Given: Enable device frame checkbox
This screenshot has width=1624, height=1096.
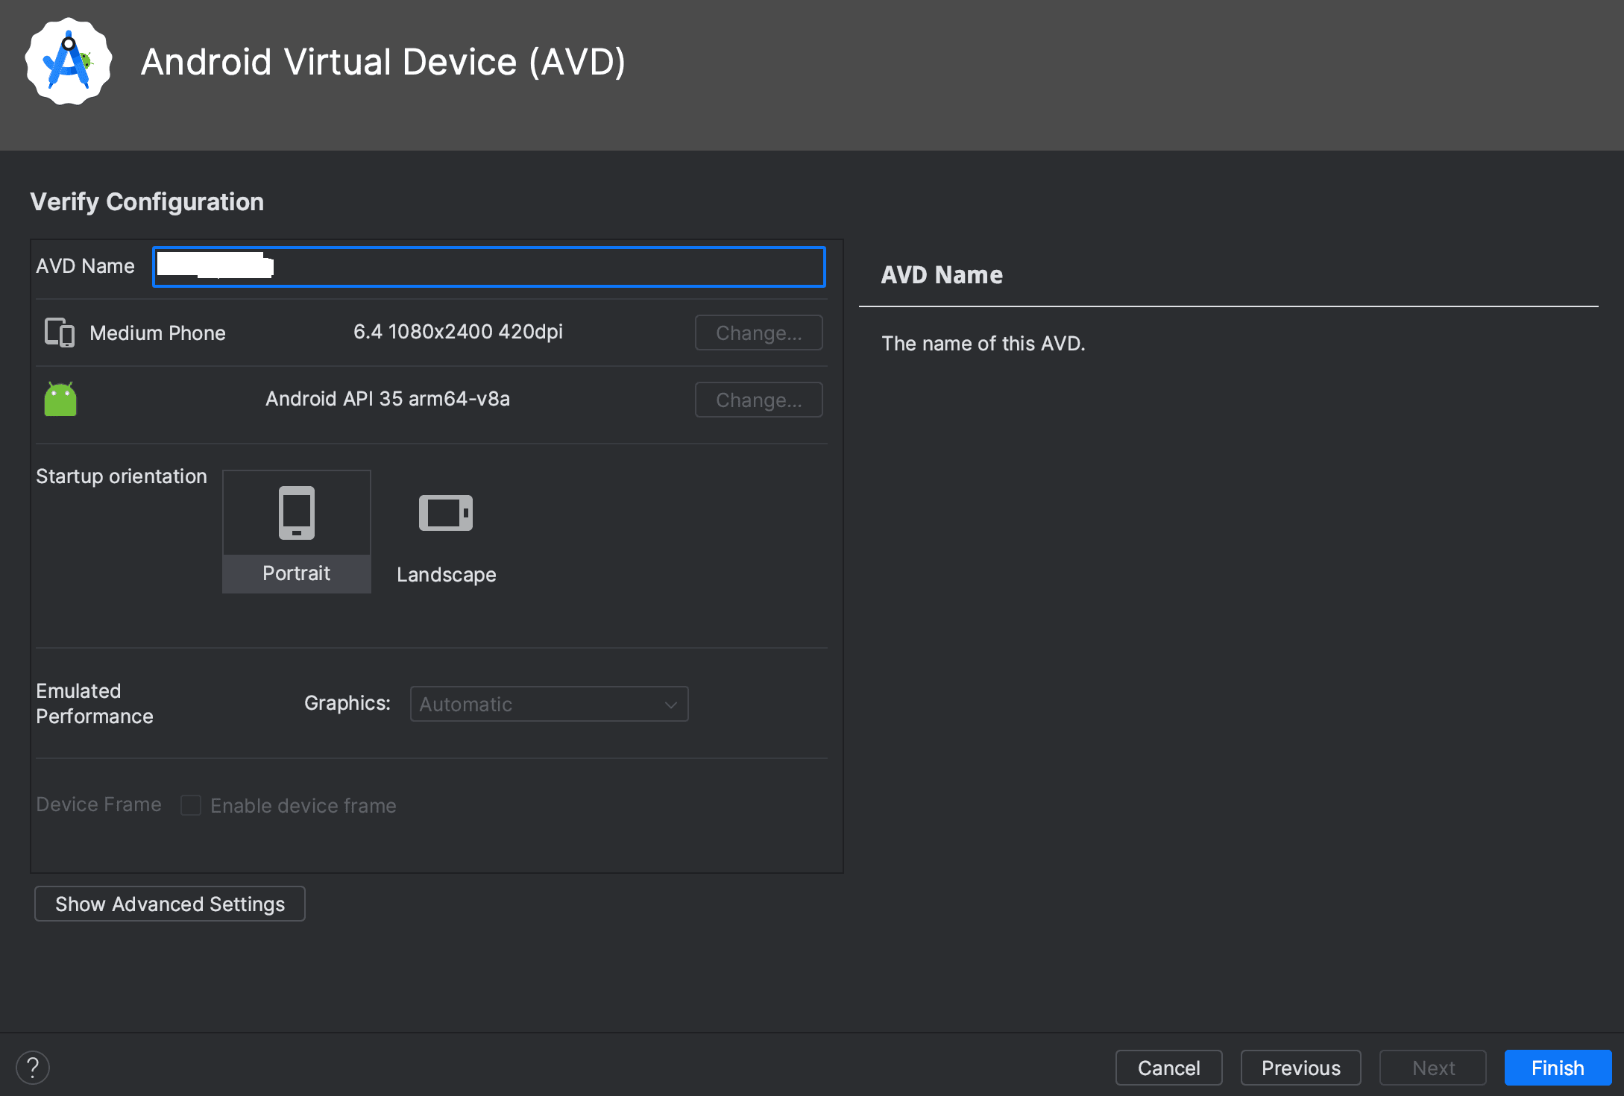Looking at the screenshot, I should (x=191, y=805).
